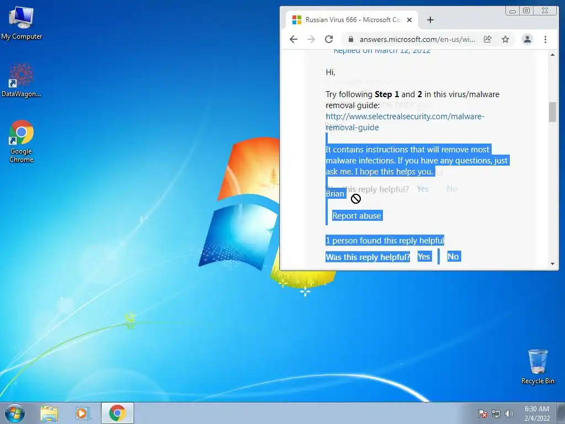Maximize the Chrome window
The image size is (565, 424).
526,11
